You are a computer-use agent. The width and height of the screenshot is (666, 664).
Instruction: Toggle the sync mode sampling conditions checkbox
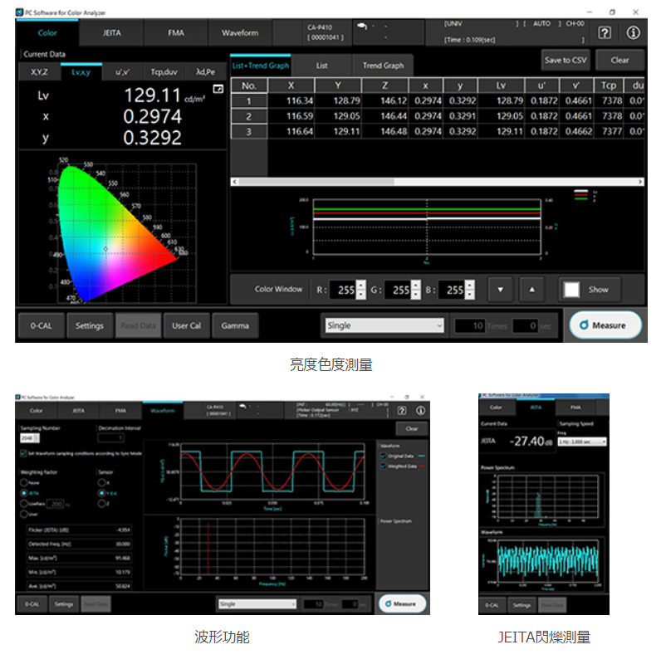click(23, 453)
